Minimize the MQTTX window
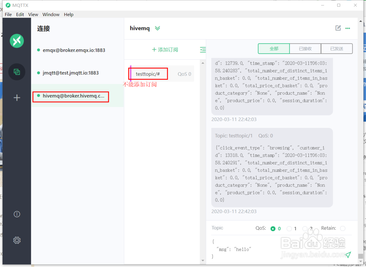This screenshot has height=267, width=366. [x=322, y=5]
